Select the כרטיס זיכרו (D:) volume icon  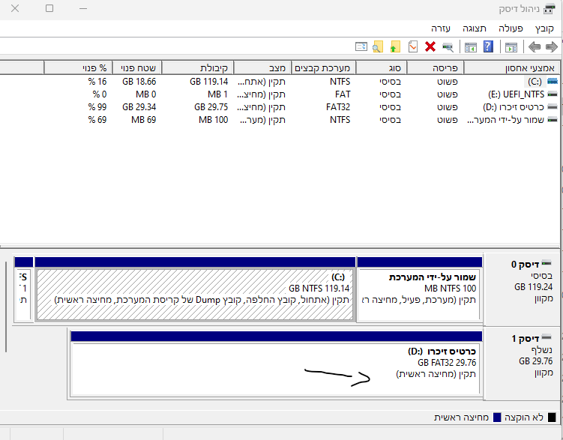[x=553, y=107]
